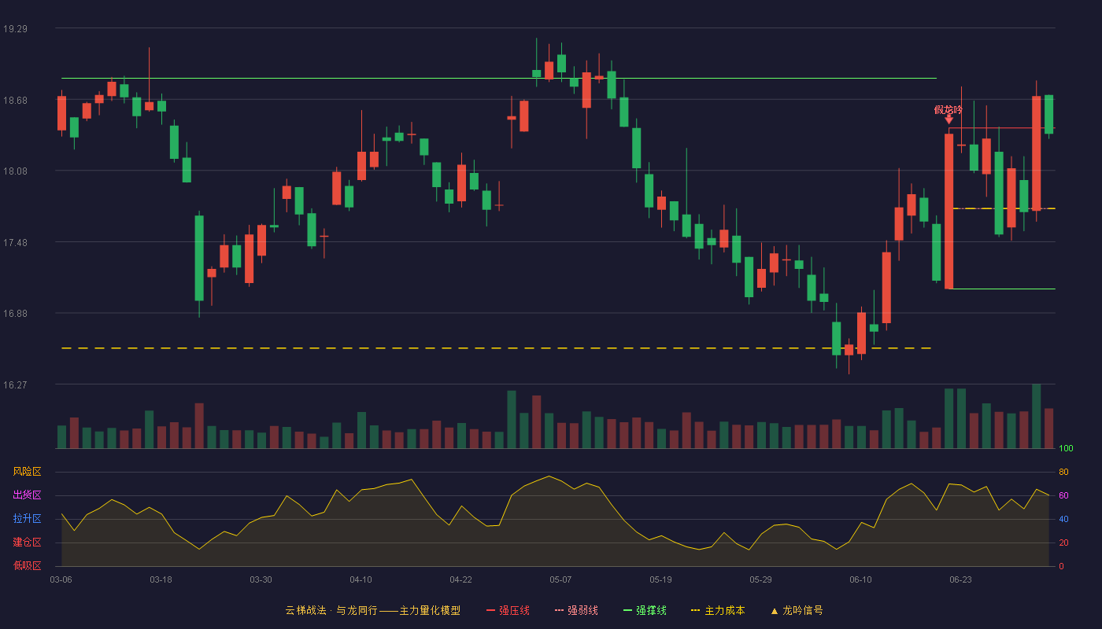Screen dimensions: 1102x629
Task: Click the 03-06 date label
Action: pos(61,579)
